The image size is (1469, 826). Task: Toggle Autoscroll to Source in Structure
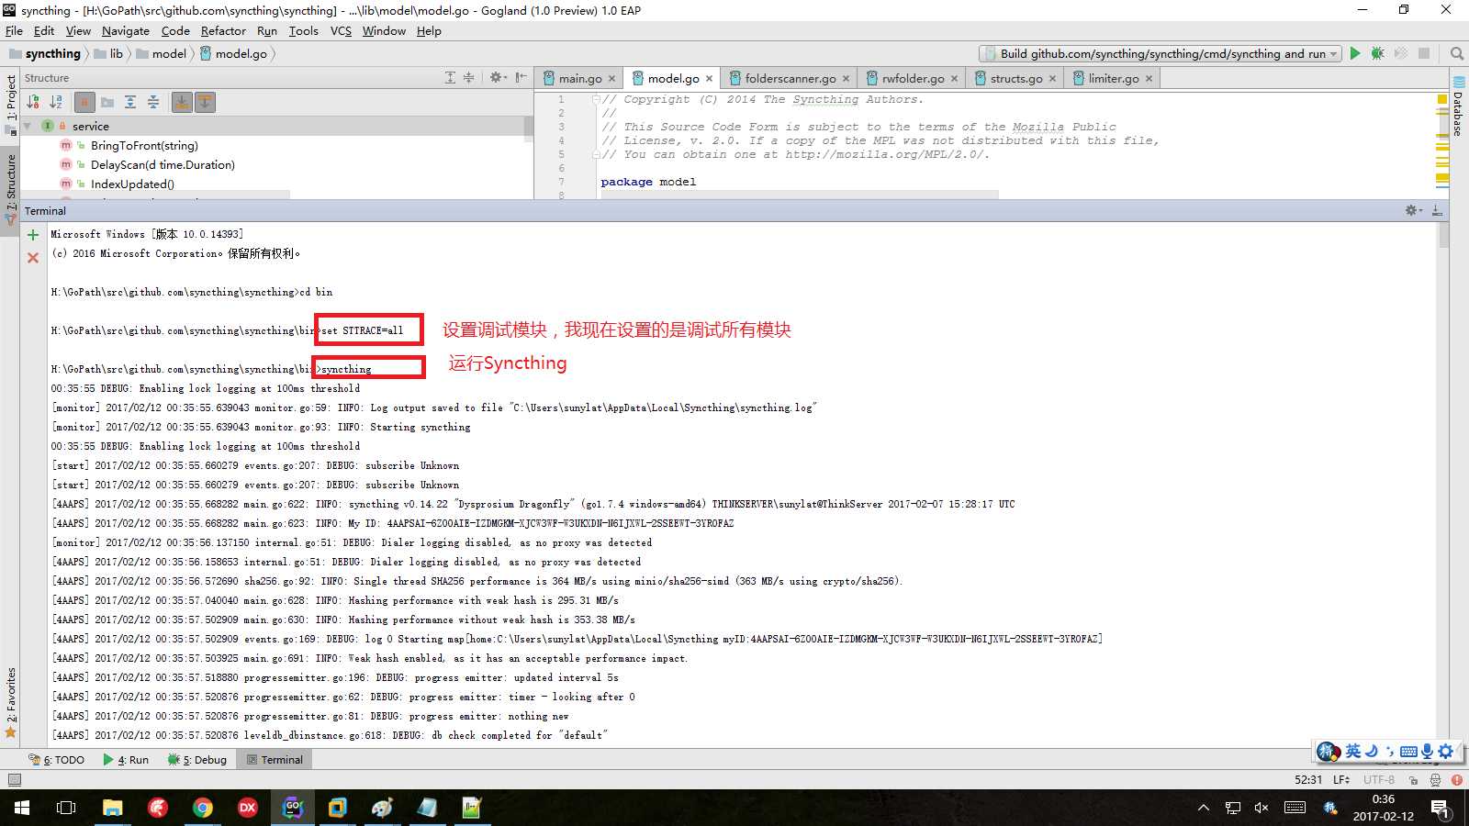(x=182, y=102)
